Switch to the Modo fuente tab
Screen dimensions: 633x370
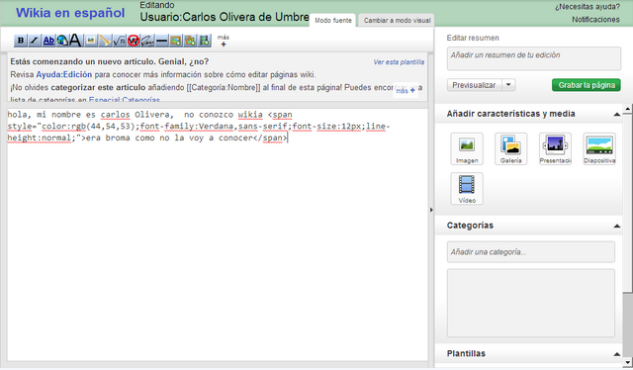pos(333,20)
